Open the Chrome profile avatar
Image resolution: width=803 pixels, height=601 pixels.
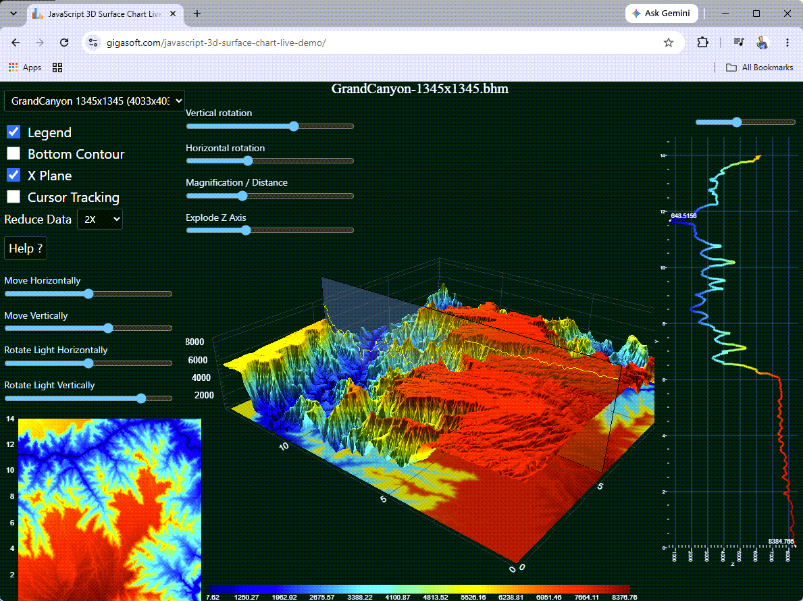(762, 43)
